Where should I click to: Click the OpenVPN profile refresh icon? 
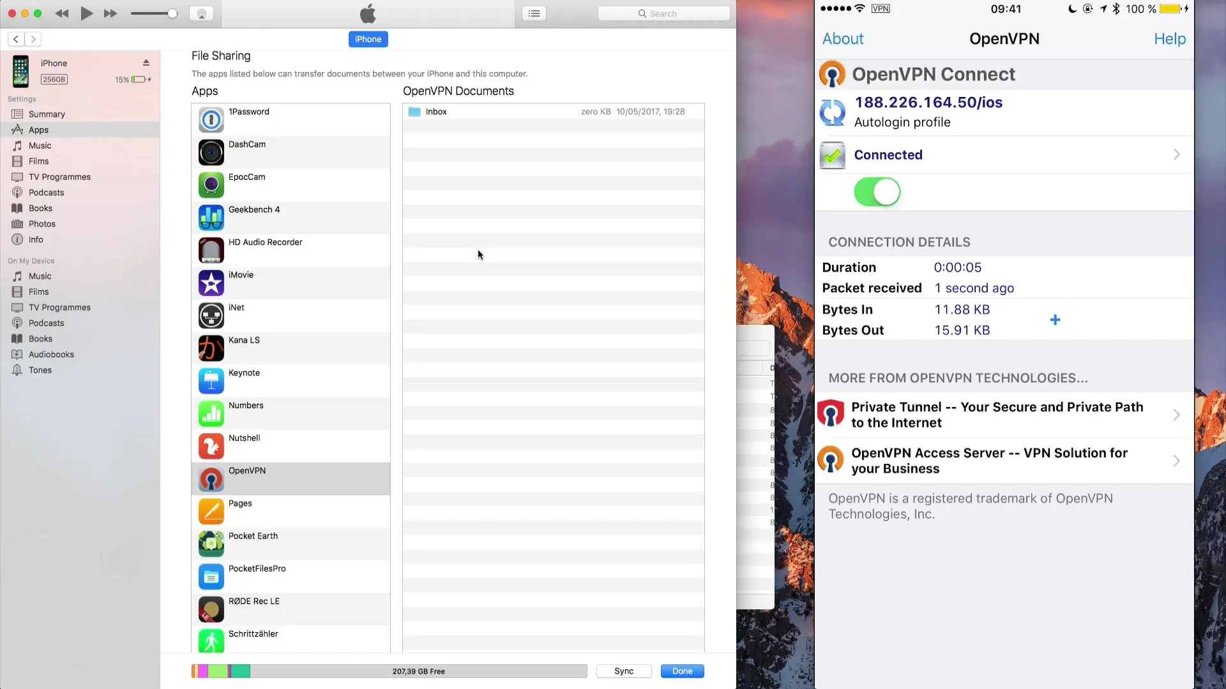(x=832, y=112)
